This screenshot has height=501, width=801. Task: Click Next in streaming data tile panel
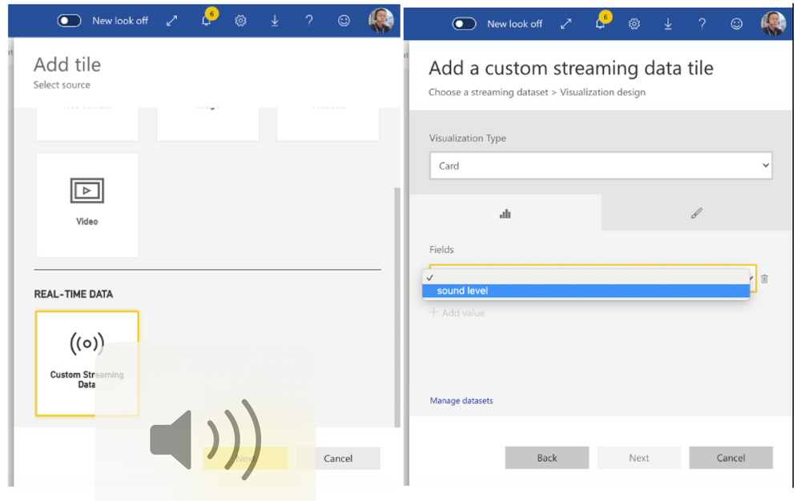click(x=639, y=458)
